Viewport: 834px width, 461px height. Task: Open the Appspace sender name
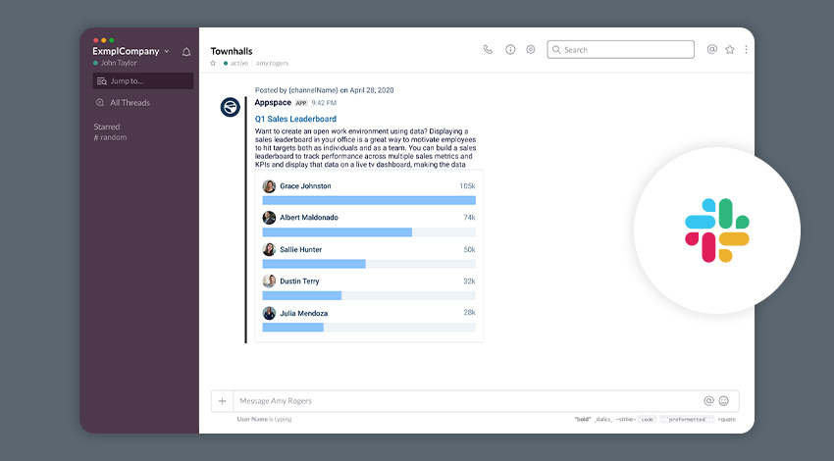(273, 103)
